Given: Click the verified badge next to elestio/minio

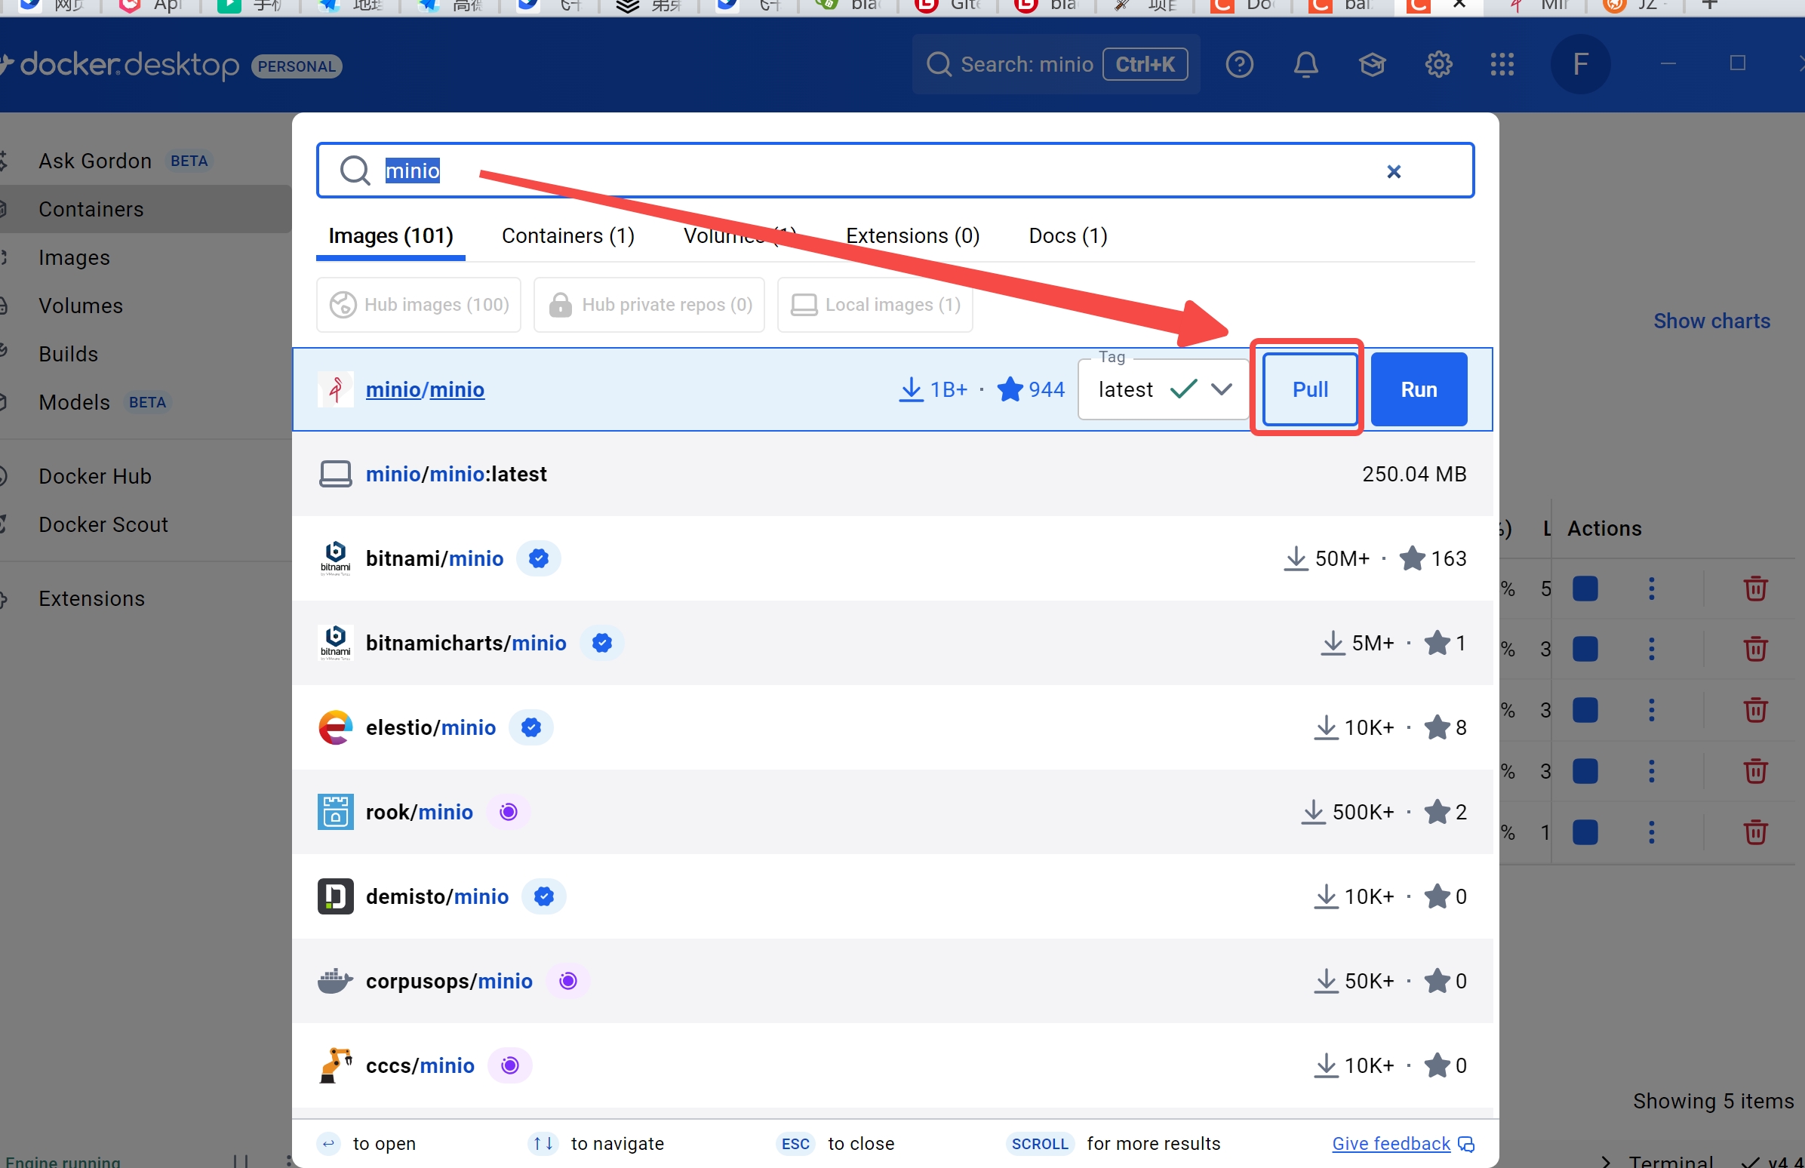Looking at the screenshot, I should click(531, 728).
